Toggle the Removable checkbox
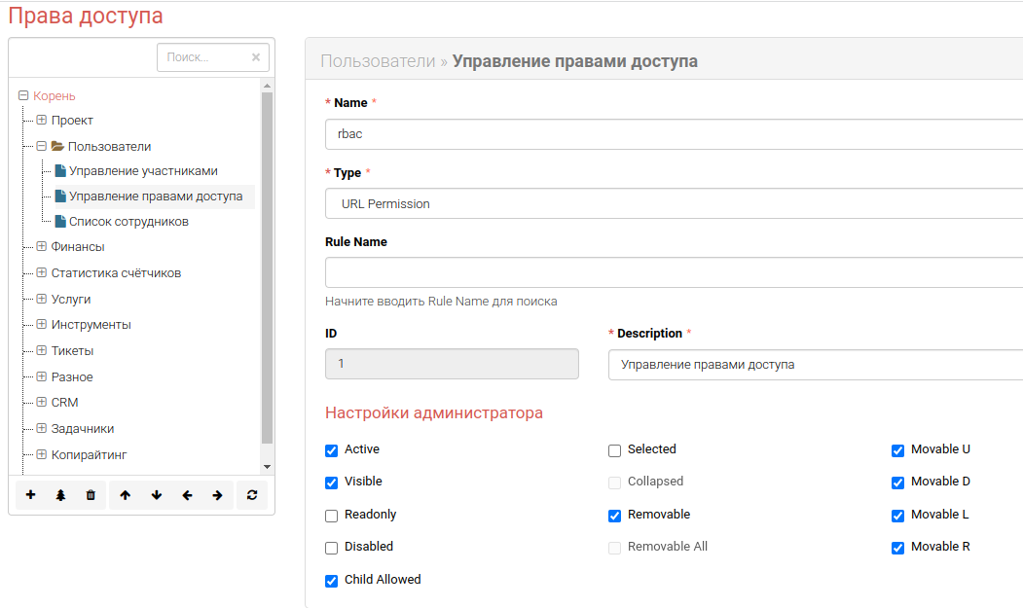 614,515
